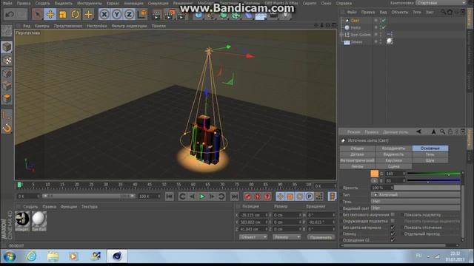Toggle the coordinate system icon
The image size is (474, 266).
click(x=141, y=15)
